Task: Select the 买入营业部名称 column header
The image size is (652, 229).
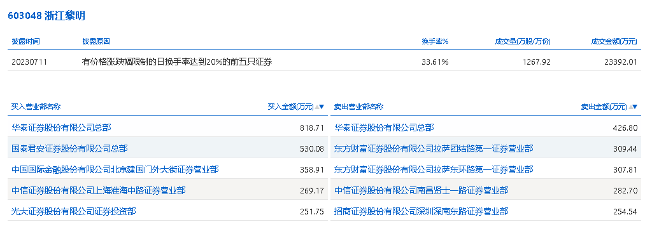Action: pos(36,107)
